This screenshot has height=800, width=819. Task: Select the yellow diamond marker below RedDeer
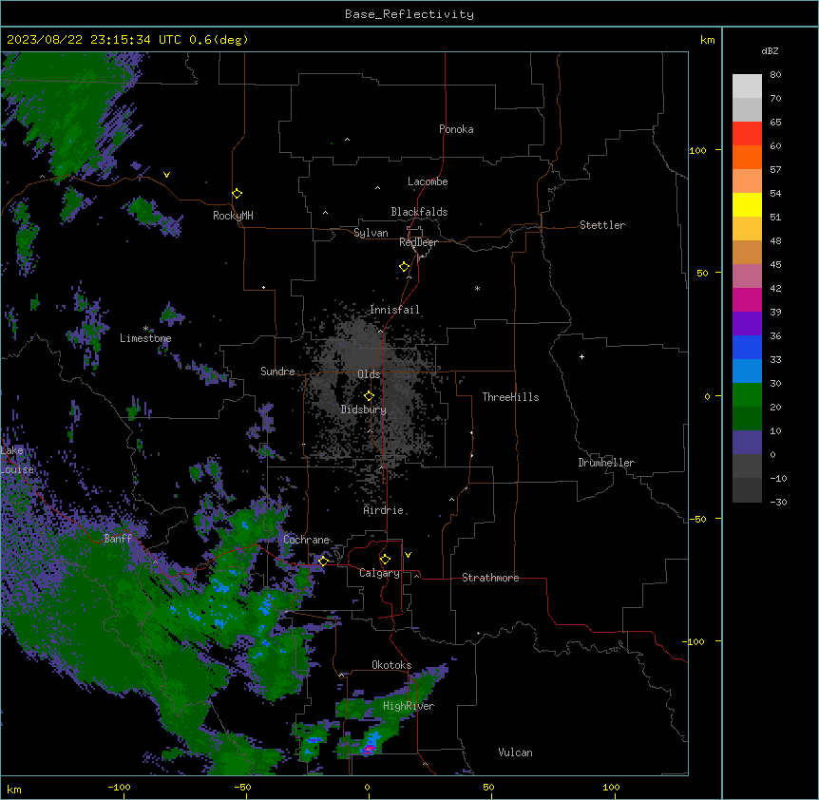[405, 266]
